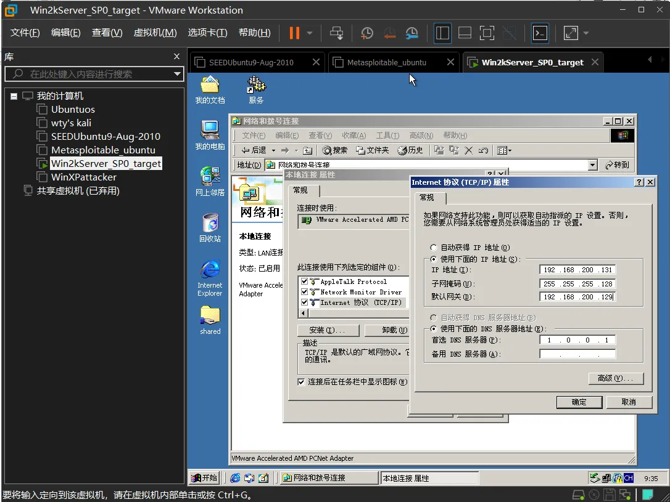This screenshot has height=502, width=670.
Task: Toggle the Network Monitor Driver checkbox
Action: [x=304, y=292]
